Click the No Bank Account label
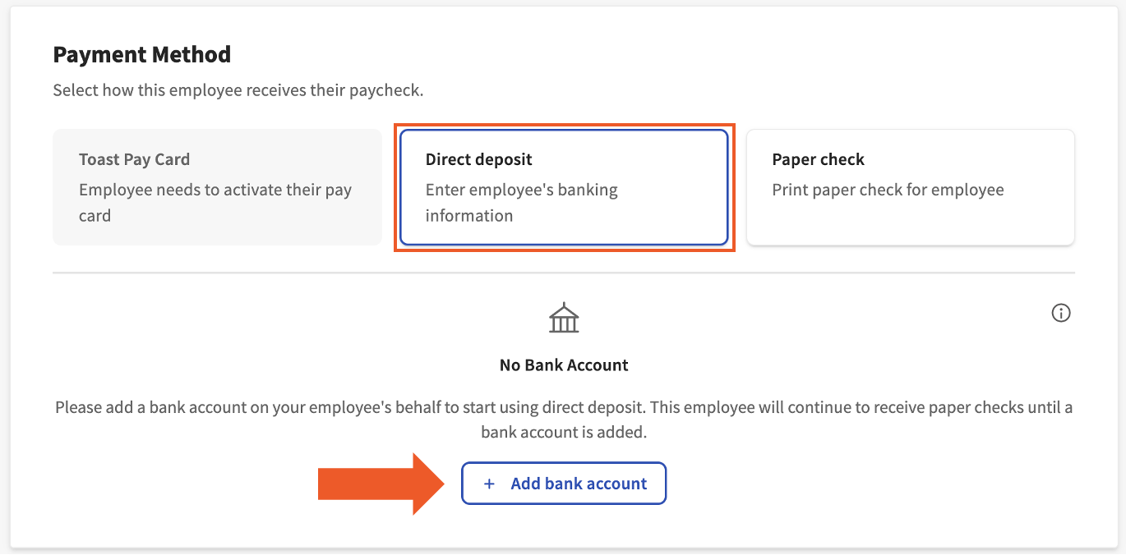The width and height of the screenshot is (1126, 555). point(564,365)
